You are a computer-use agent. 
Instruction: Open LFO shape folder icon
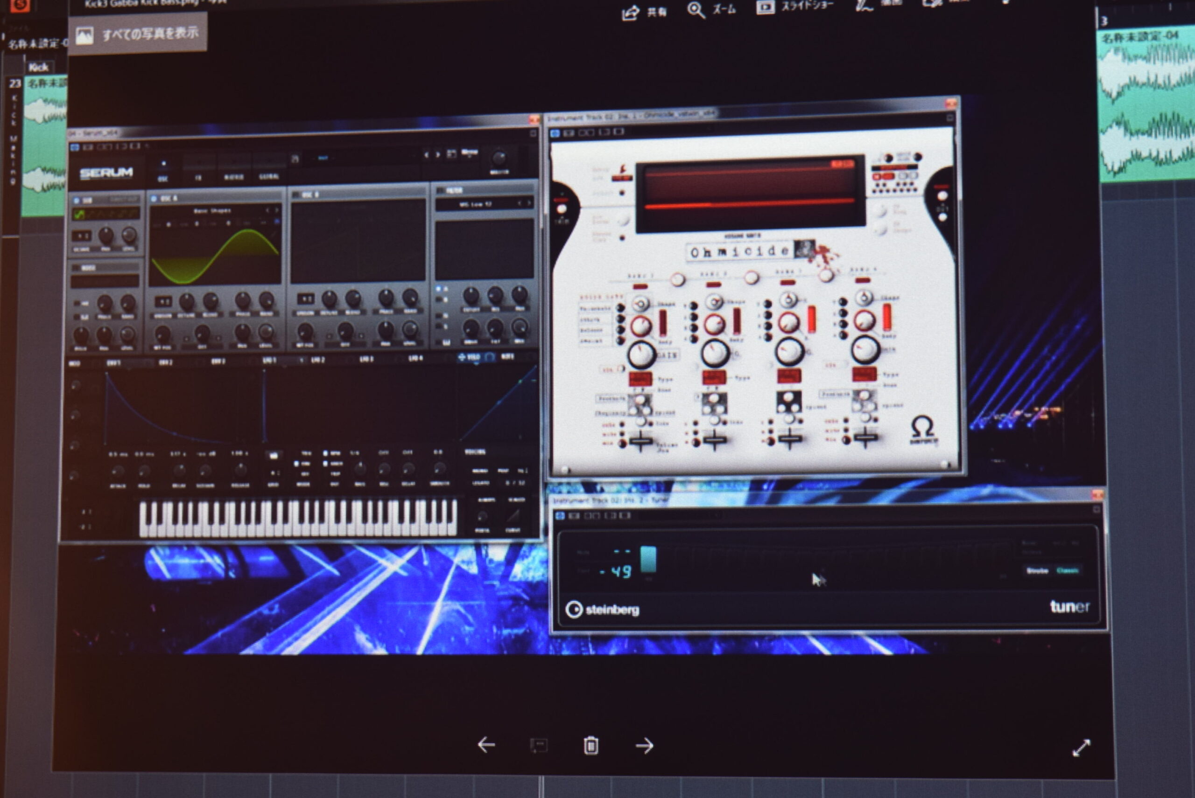coord(274,456)
